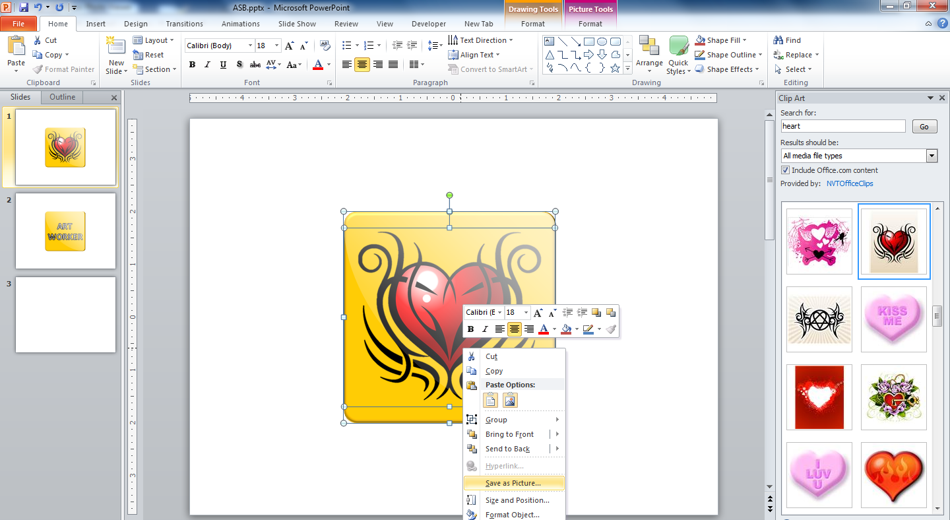Click Go button in Clip Art pane
This screenshot has width=950, height=520.
[x=924, y=127]
